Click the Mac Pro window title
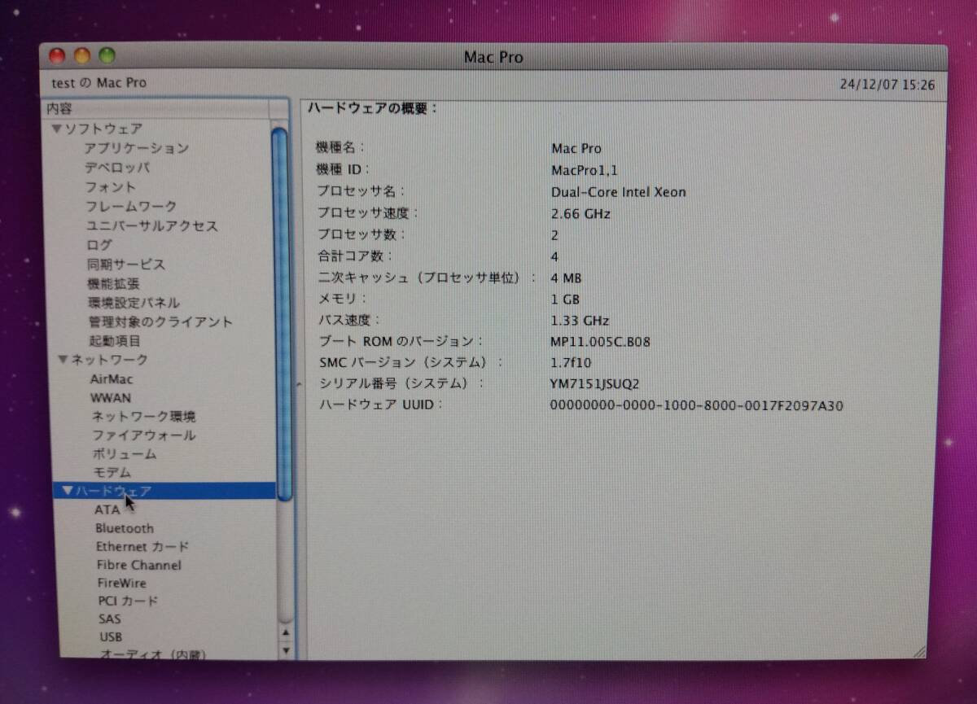The image size is (977, 704). click(x=493, y=57)
